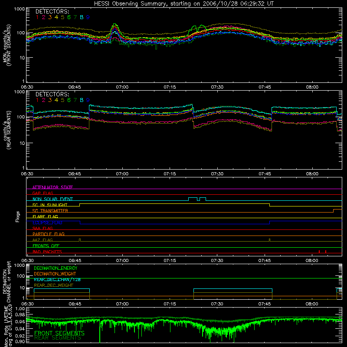Click the GAP_FLAG label
This screenshot has height=347, width=347.
tap(43, 193)
